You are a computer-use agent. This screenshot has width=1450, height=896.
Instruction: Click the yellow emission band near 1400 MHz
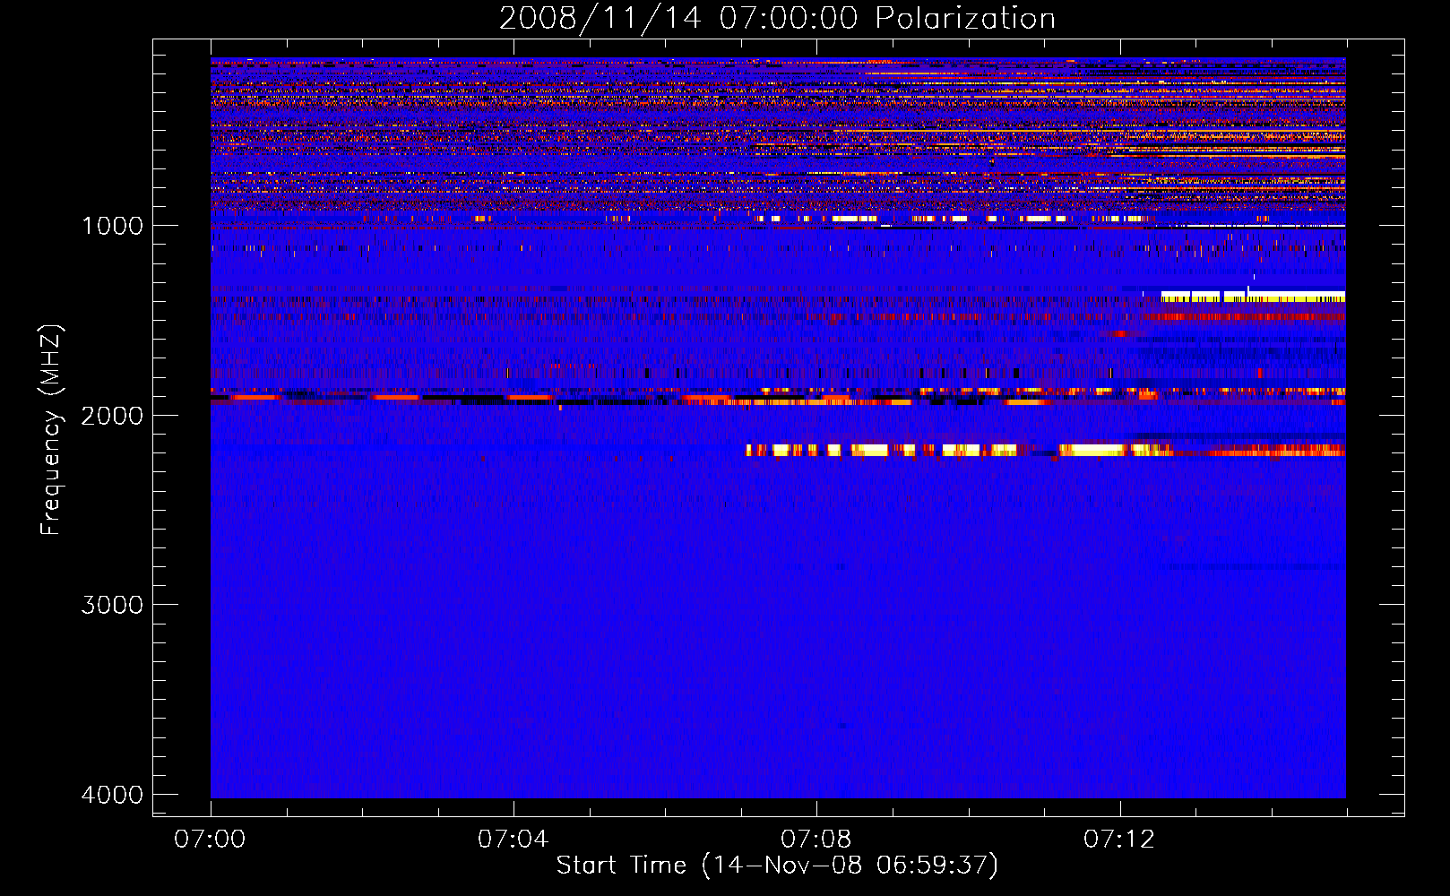(1253, 297)
